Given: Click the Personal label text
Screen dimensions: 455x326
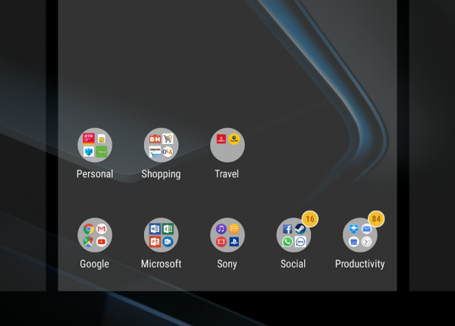Looking at the screenshot, I should [x=95, y=174].
